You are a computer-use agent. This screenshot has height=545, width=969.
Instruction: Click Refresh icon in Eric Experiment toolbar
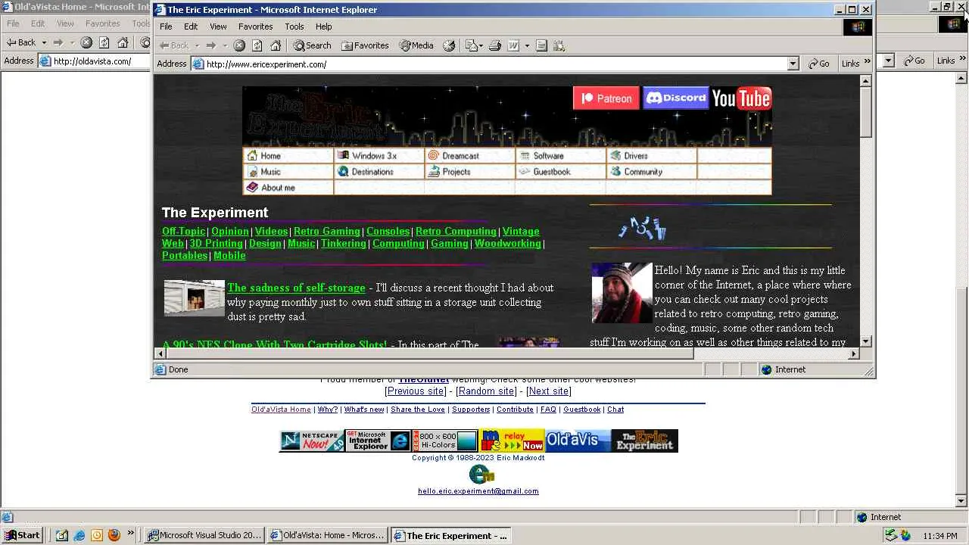257,45
